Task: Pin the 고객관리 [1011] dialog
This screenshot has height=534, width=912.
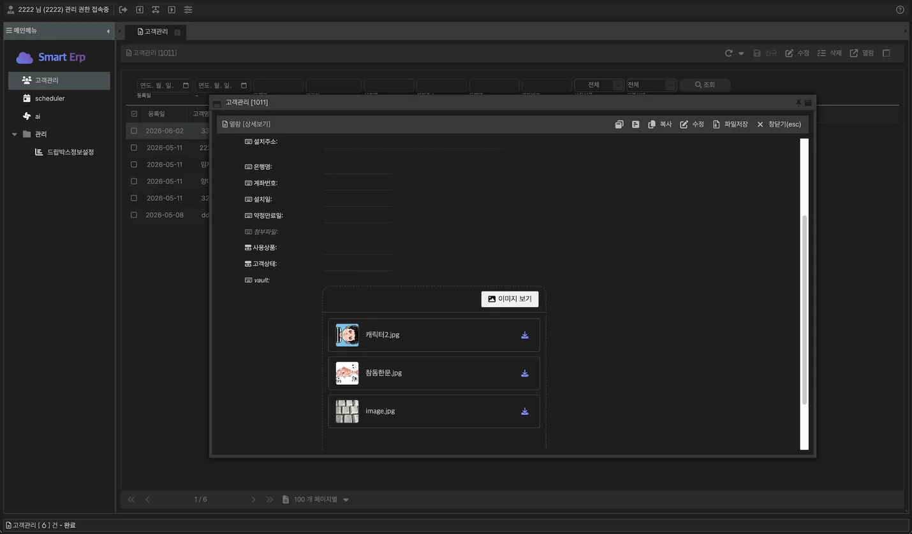Action: click(798, 103)
